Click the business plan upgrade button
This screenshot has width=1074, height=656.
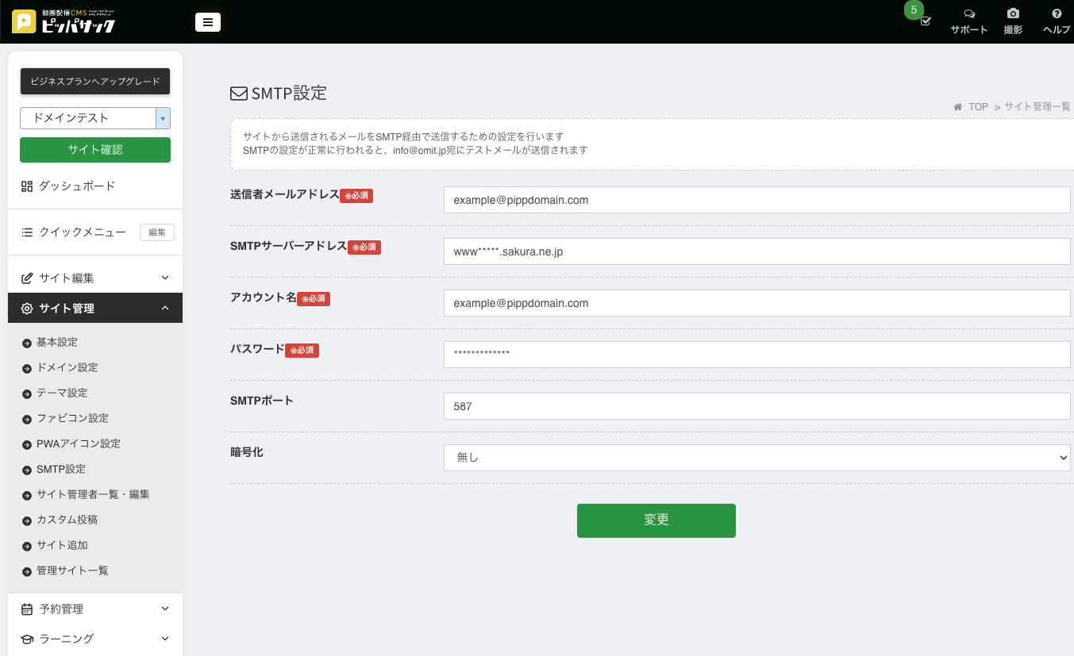94,81
